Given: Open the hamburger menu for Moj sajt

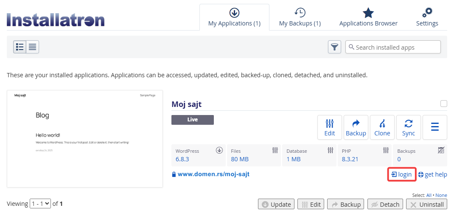Looking at the screenshot, I should 434,127.
